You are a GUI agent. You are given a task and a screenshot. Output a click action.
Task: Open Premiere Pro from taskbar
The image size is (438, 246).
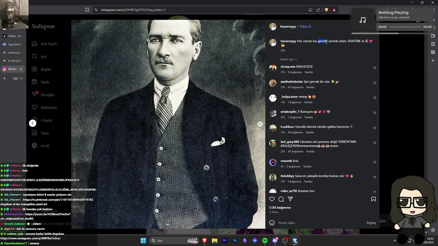pyautogui.click(x=225, y=241)
